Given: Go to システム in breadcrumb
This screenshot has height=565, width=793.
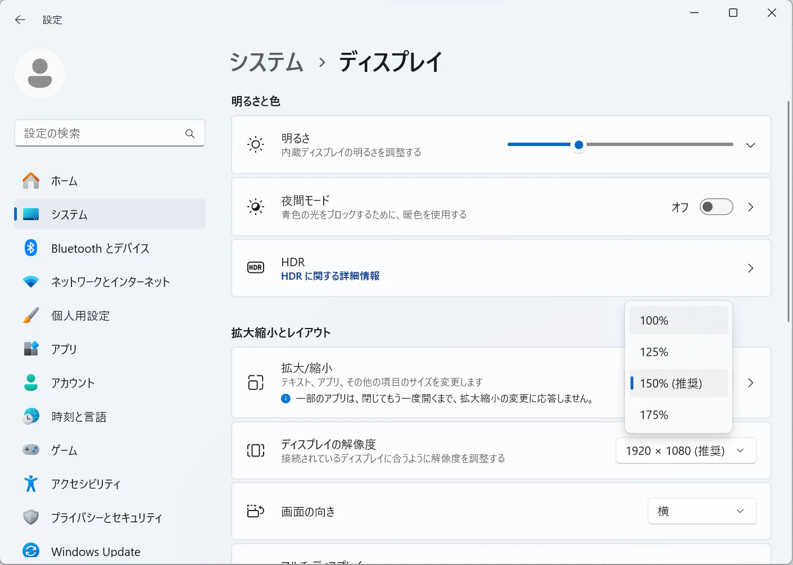Looking at the screenshot, I should (266, 62).
